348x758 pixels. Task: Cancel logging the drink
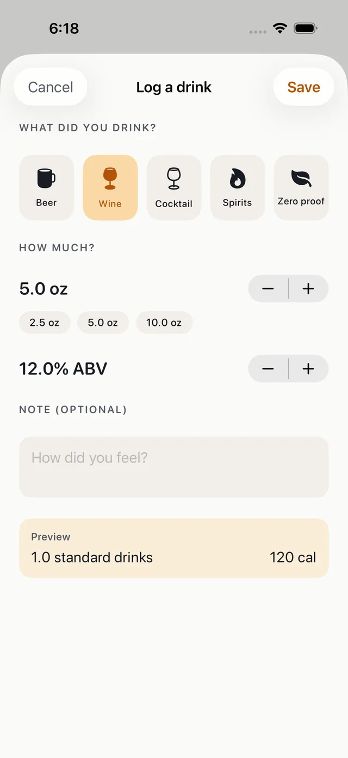click(x=51, y=87)
